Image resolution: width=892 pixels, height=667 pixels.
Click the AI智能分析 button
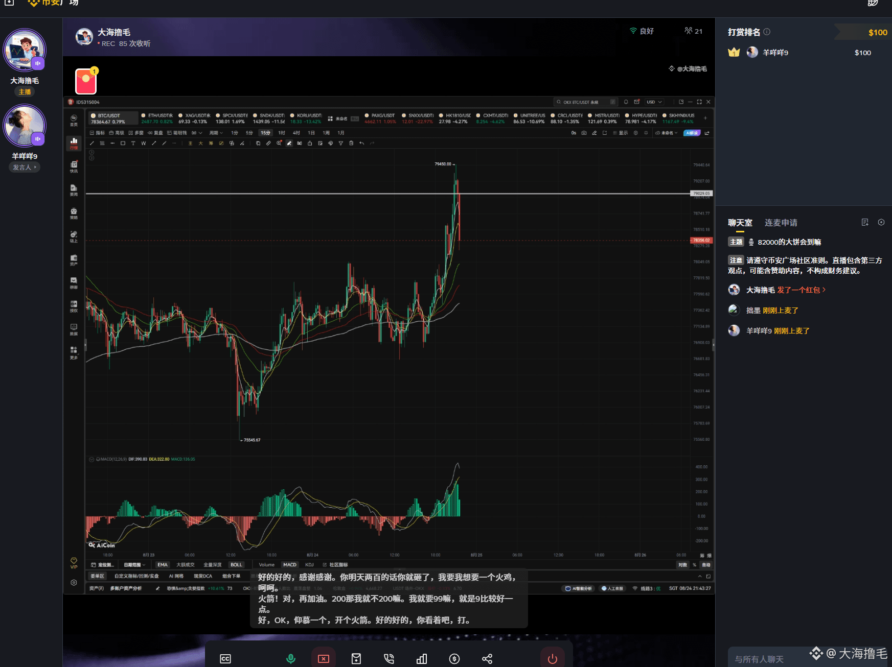pos(578,588)
